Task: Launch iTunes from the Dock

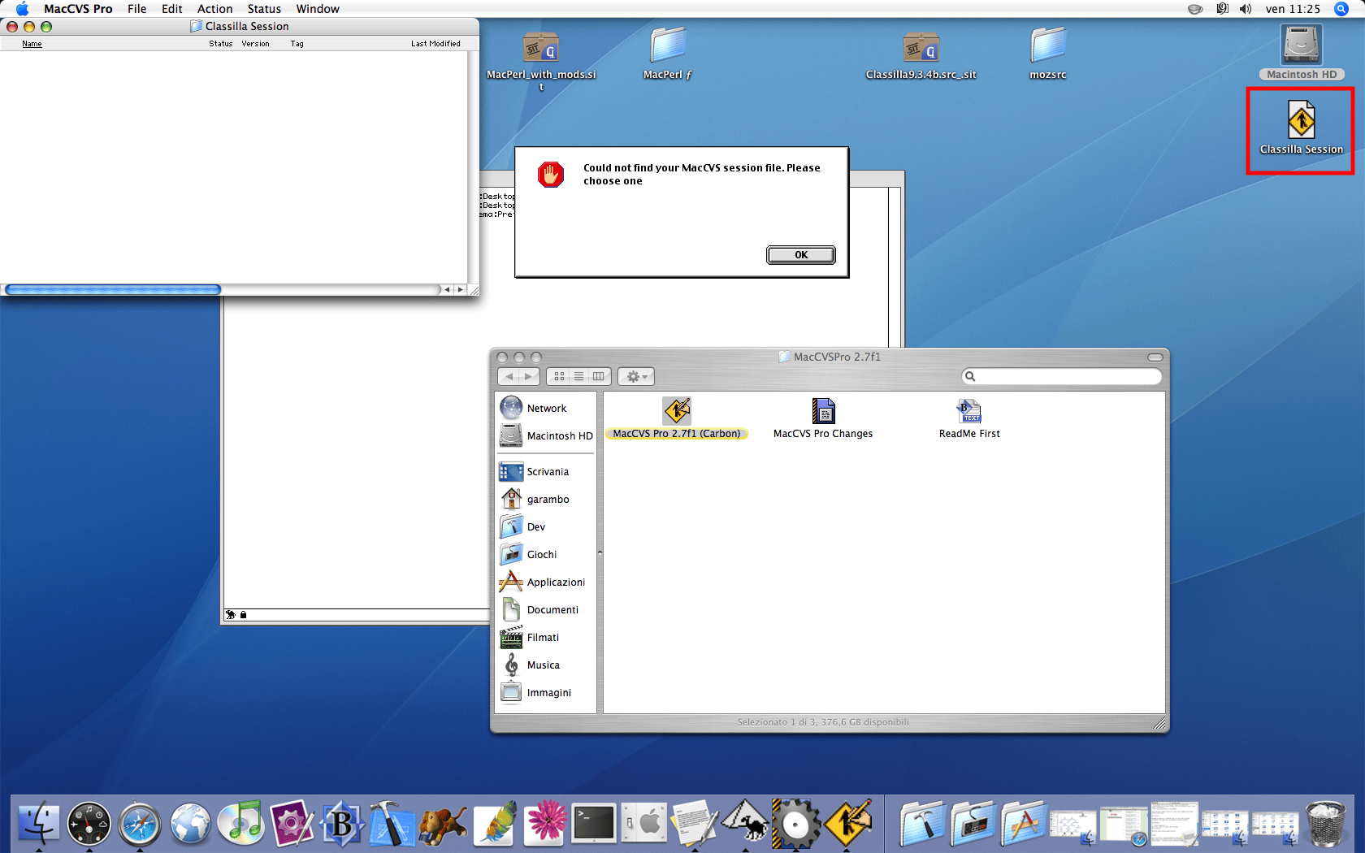Action: click(241, 824)
